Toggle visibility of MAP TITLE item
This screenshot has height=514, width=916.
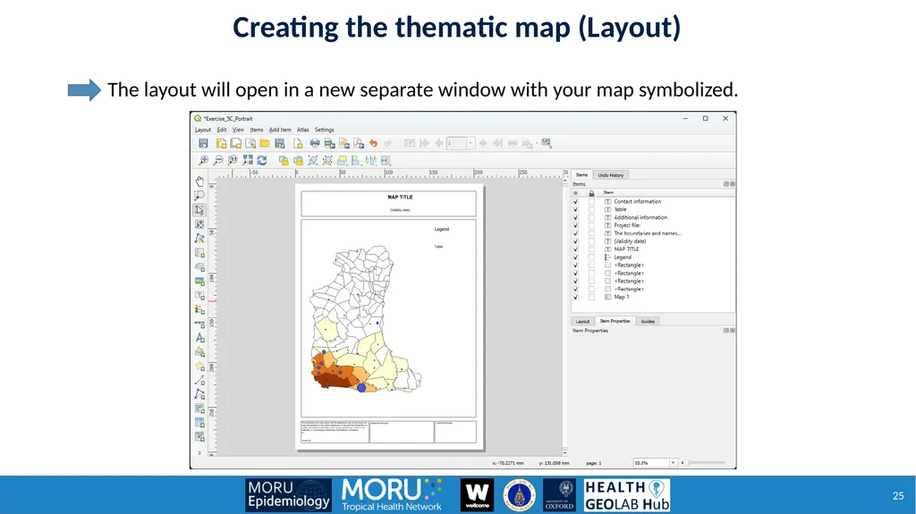pyautogui.click(x=575, y=249)
